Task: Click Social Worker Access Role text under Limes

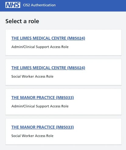Action: pyautogui.click(x=32, y=77)
